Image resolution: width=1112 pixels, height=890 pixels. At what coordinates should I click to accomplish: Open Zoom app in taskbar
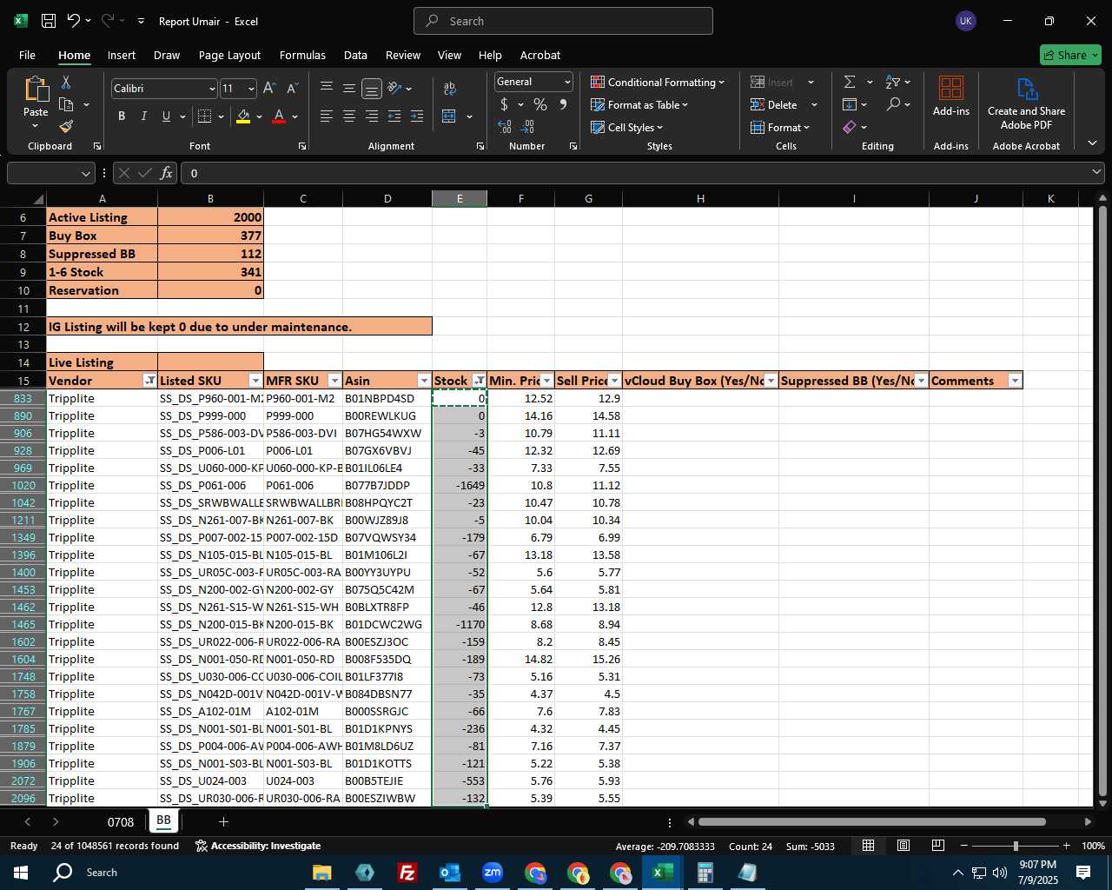point(492,872)
